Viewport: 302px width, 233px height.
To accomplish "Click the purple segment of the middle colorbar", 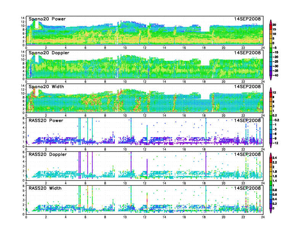I will click(x=271, y=141).
